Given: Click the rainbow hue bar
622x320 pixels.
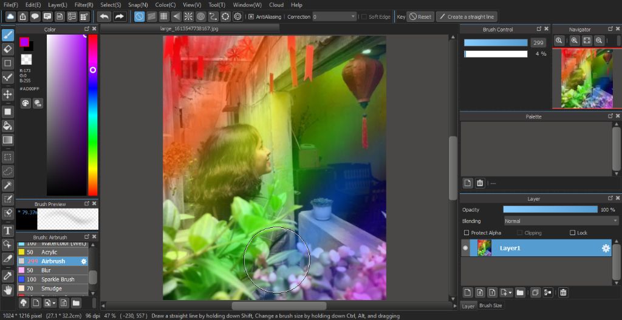Looking at the screenshot, I should (x=92, y=115).
